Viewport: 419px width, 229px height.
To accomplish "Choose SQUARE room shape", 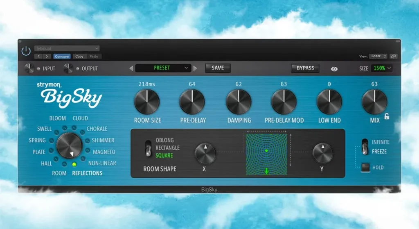I will (164, 155).
